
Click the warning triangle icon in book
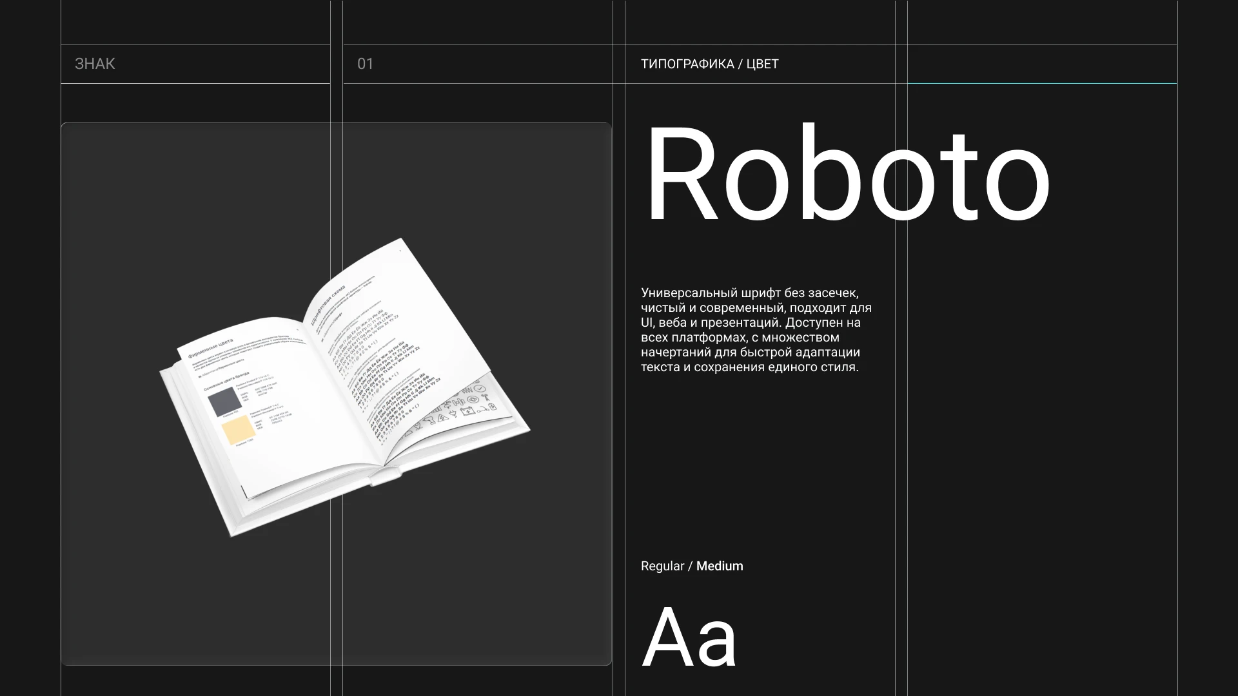pos(443,418)
